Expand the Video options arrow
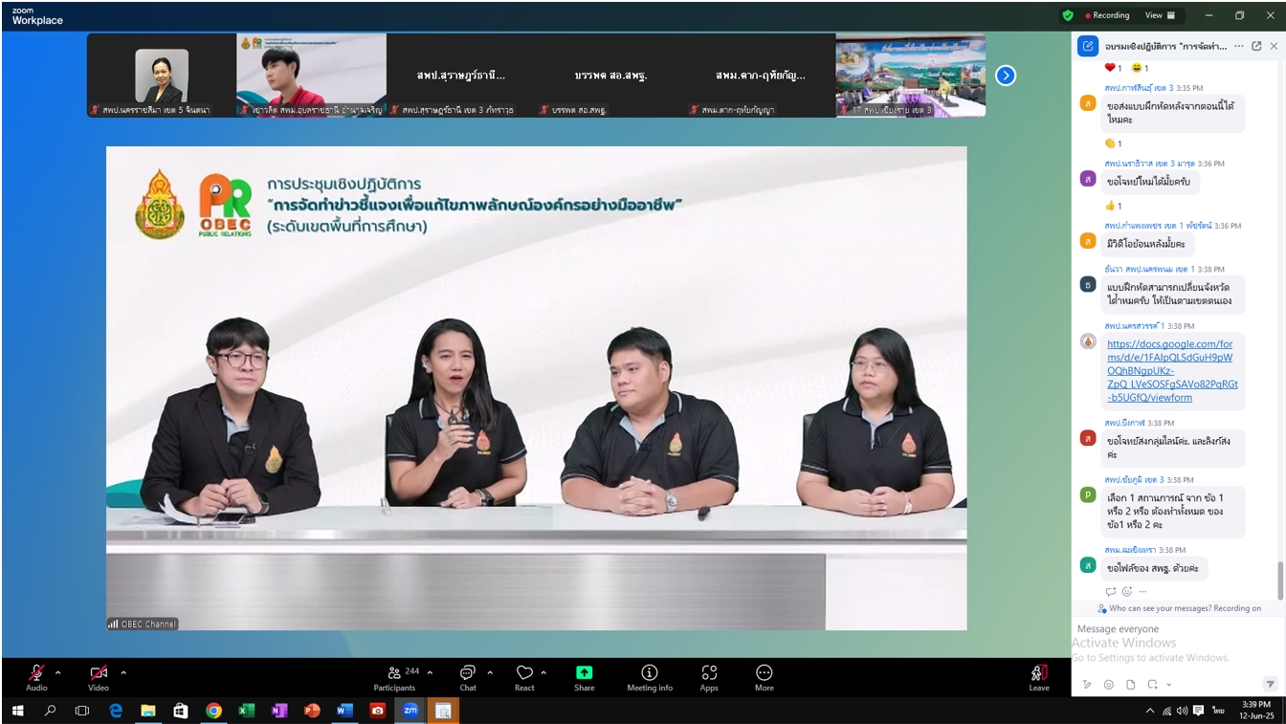Screen dimensions: 1286x724 click(x=122, y=672)
